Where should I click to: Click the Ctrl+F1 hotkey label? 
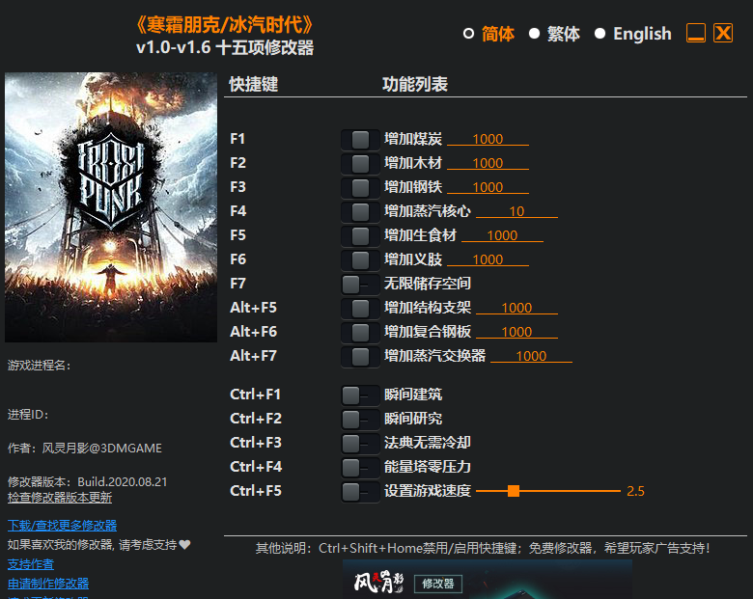(x=256, y=395)
